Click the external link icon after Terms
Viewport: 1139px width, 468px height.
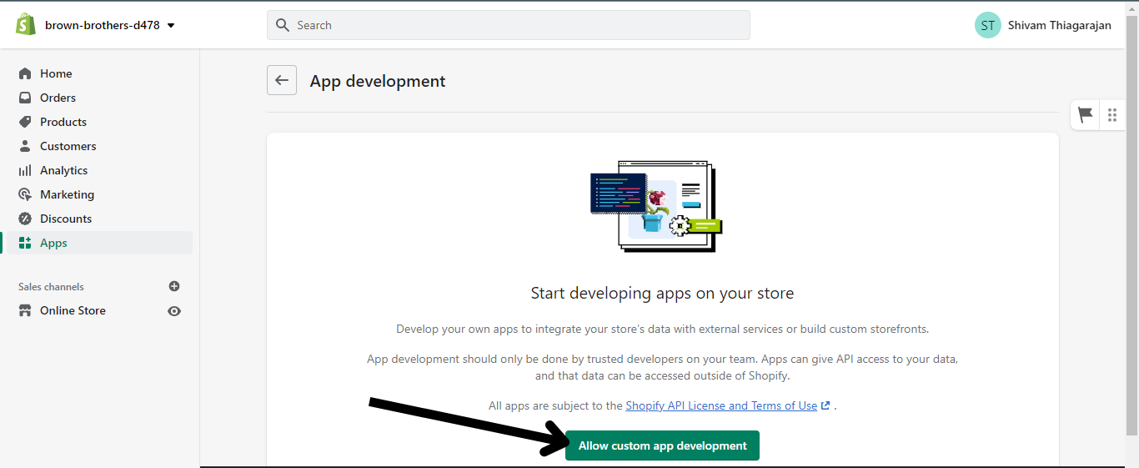(x=825, y=405)
